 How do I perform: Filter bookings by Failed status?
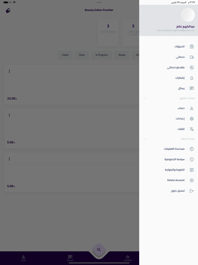[65, 55]
